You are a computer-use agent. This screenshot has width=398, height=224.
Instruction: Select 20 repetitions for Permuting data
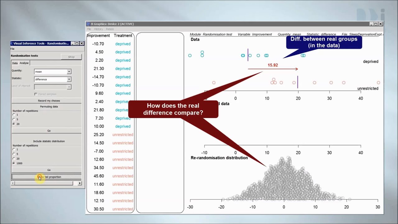point(14,124)
